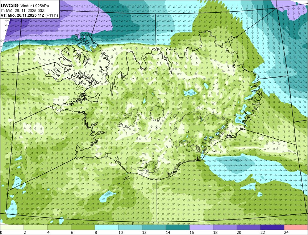Click the legend value '6'

click(x=72, y=232)
